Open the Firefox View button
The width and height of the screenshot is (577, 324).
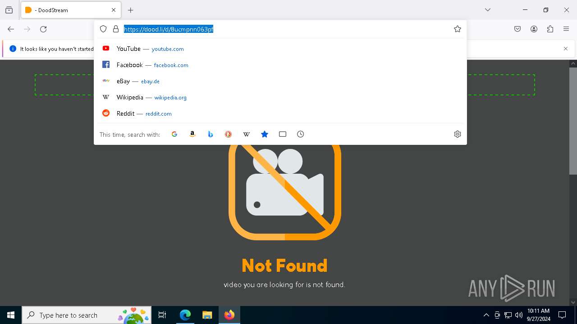(x=9, y=10)
